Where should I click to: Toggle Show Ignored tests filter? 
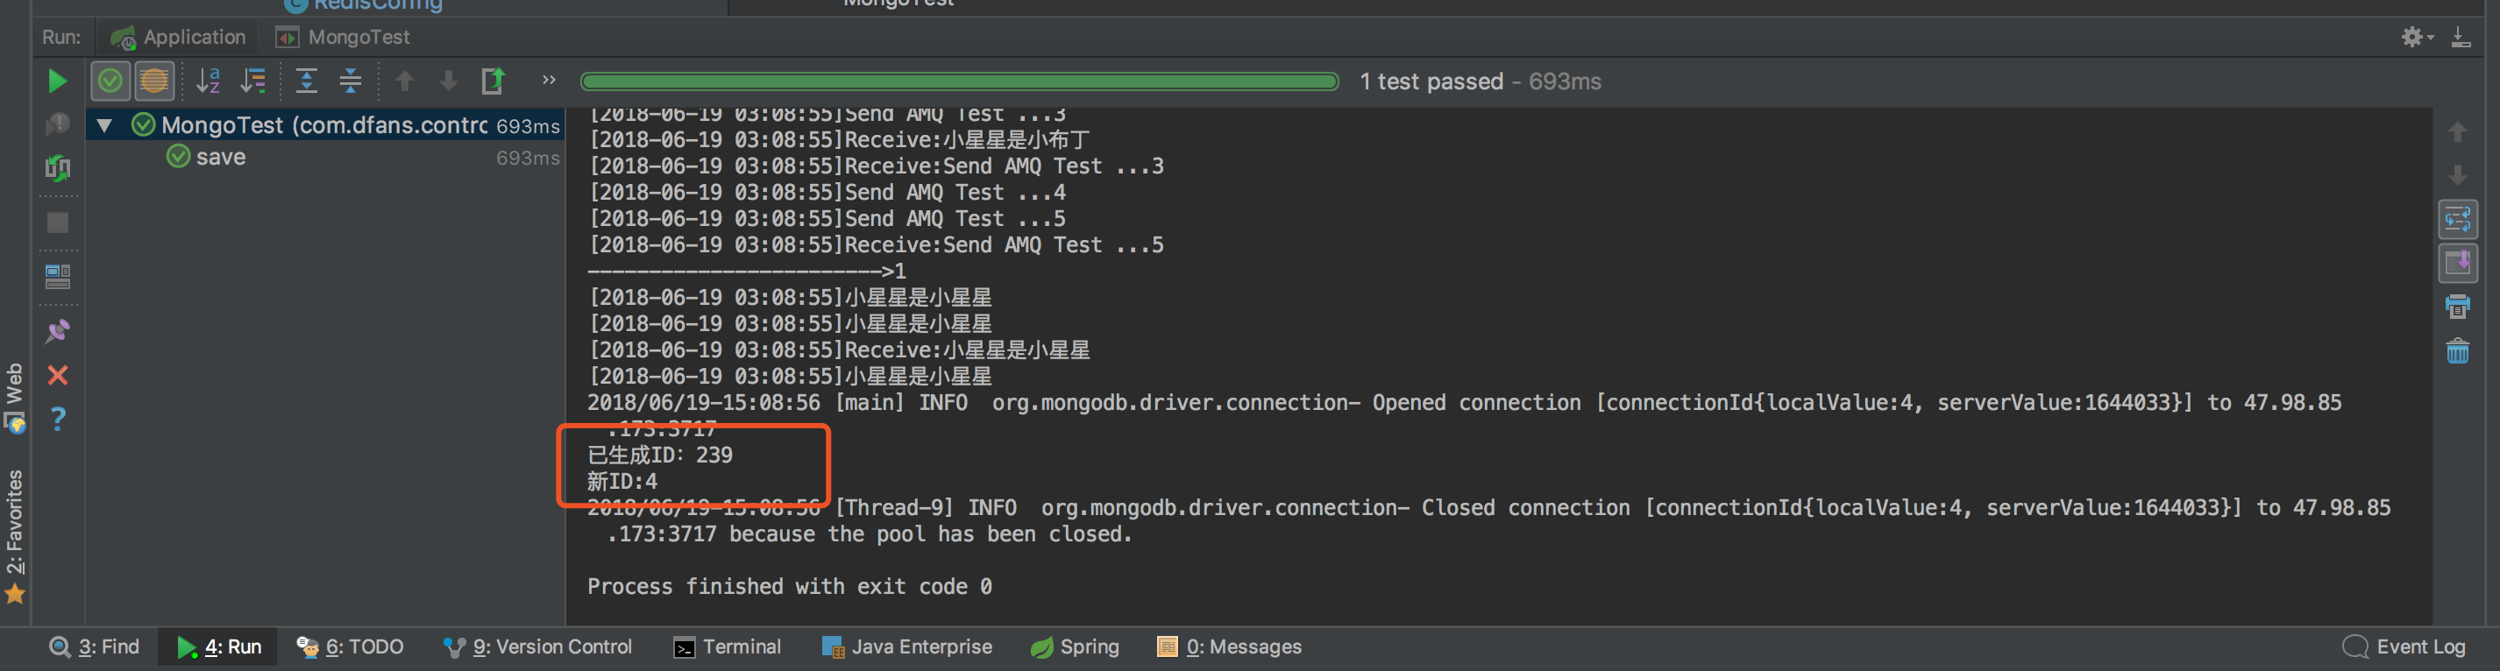[x=154, y=81]
